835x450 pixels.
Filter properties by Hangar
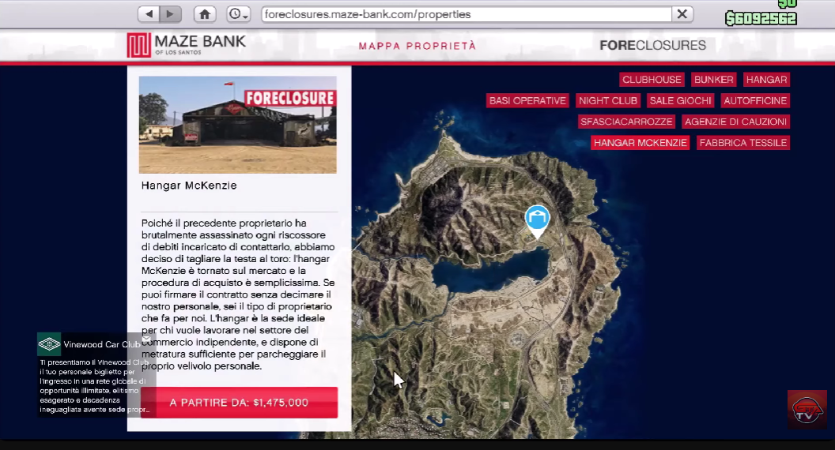click(766, 80)
